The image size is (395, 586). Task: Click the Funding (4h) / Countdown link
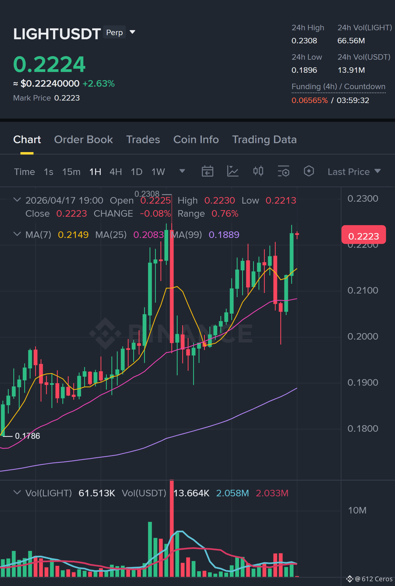pyautogui.click(x=338, y=87)
